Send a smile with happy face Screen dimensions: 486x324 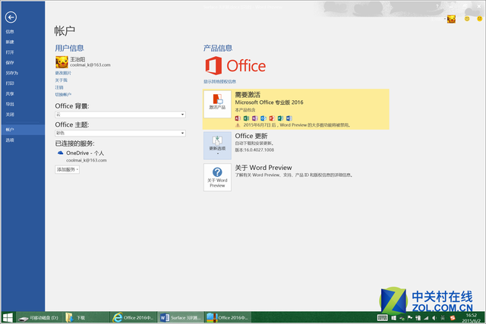467,19
